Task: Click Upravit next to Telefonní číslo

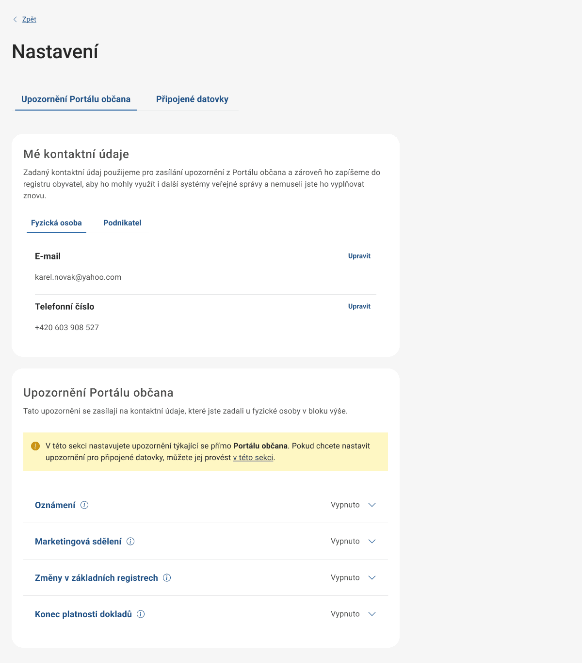Action: click(359, 306)
